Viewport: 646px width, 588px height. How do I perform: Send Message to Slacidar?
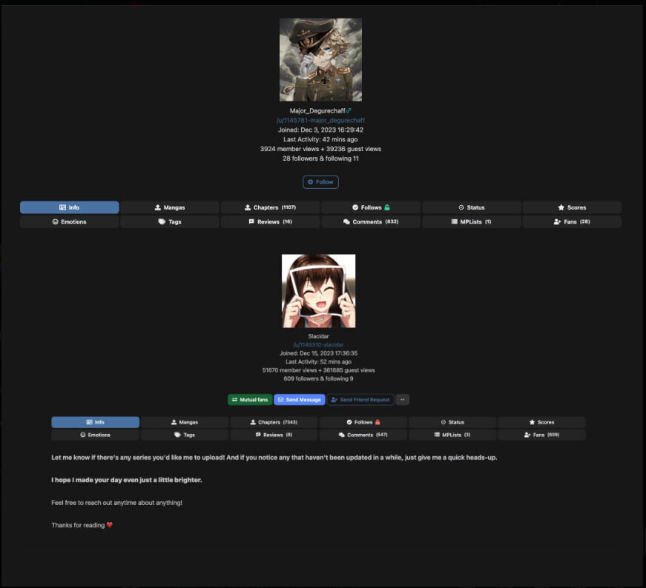(x=300, y=399)
